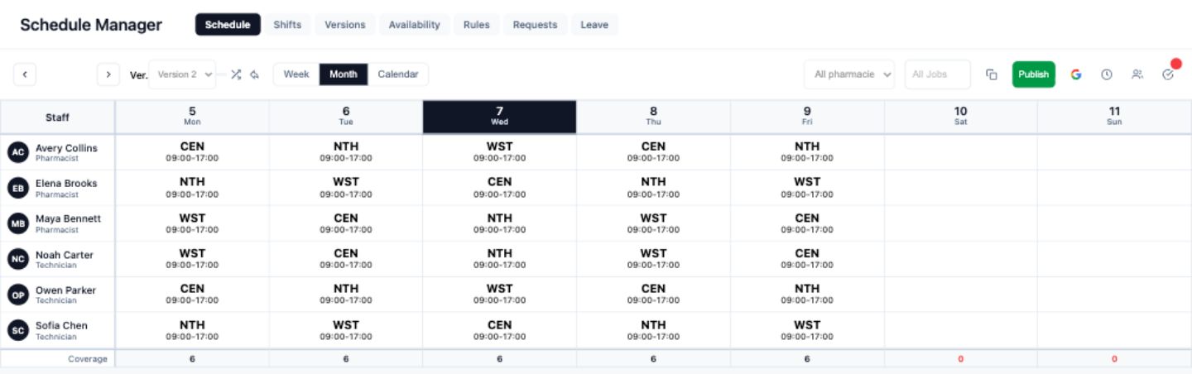The image size is (1192, 374).
Task: Go to the previous period arrow
Action: (x=25, y=74)
